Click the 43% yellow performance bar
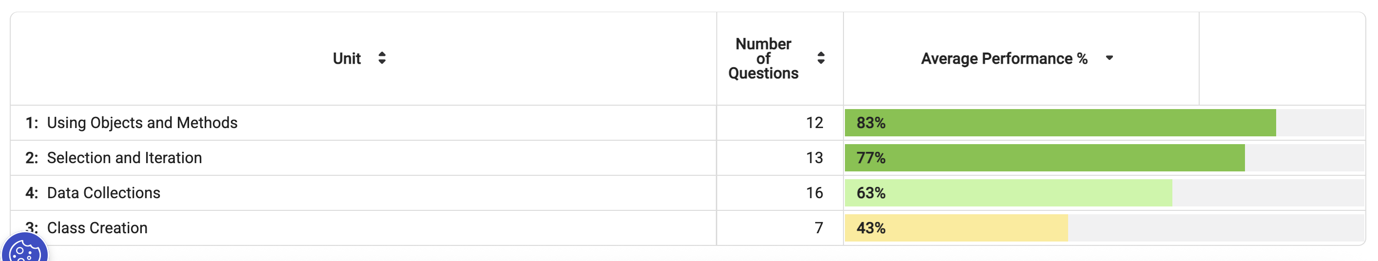The image size is (1378, 261). click(x=956, y=228)
